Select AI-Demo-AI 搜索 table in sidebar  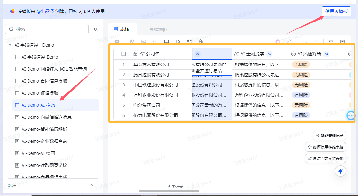click(56, 105)
